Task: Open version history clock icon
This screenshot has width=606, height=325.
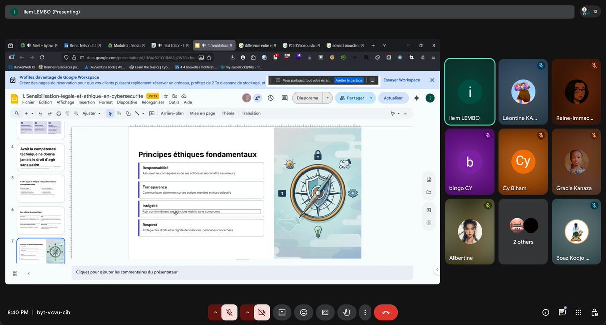Action: tap(271, 98)
